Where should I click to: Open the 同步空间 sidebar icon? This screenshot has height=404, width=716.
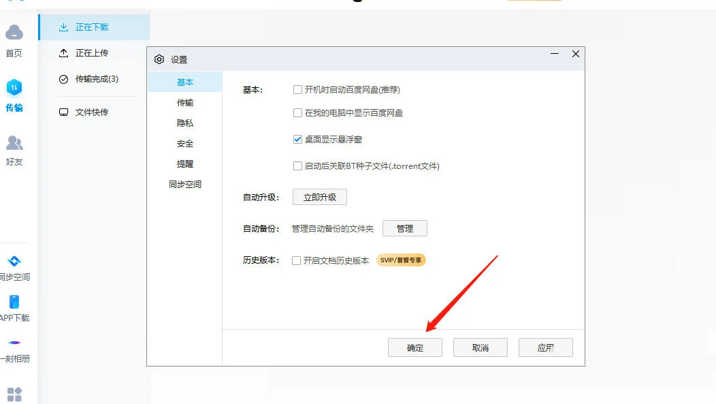(x=14, y=261)
